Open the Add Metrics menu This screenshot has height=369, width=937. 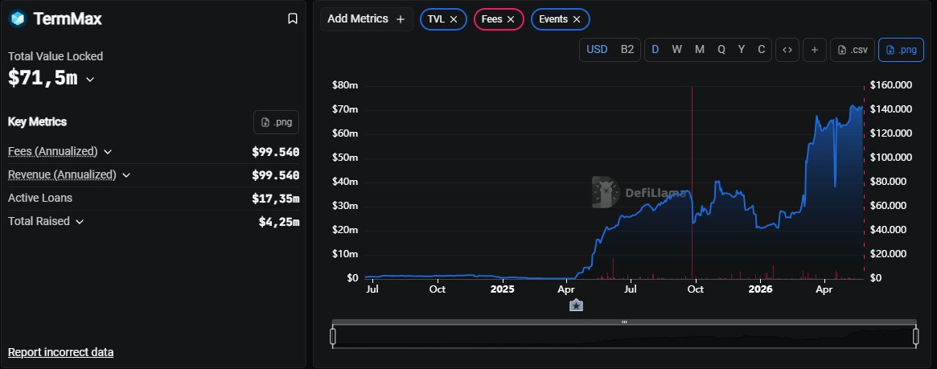click(x=366, y=19)
